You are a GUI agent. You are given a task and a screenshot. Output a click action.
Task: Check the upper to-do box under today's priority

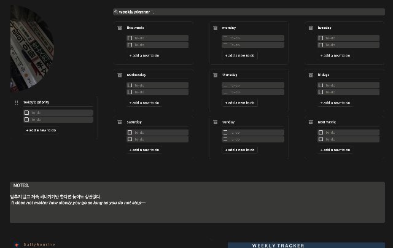click(26, 113)
